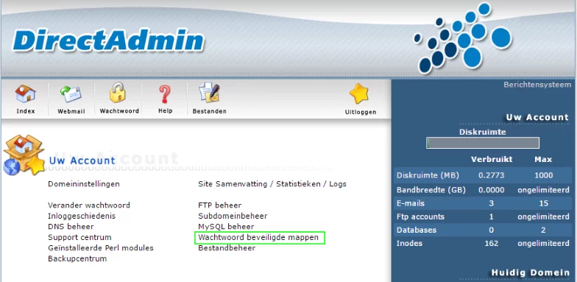
Task: Select the E-mails row label
Action: pos(411,203)
